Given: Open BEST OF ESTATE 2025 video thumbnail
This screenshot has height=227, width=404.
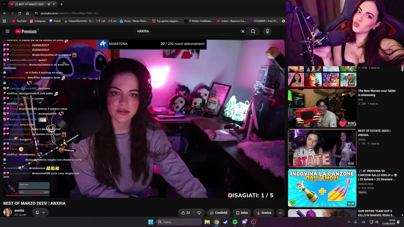Looking at the screenshot, I should point(322,148).
